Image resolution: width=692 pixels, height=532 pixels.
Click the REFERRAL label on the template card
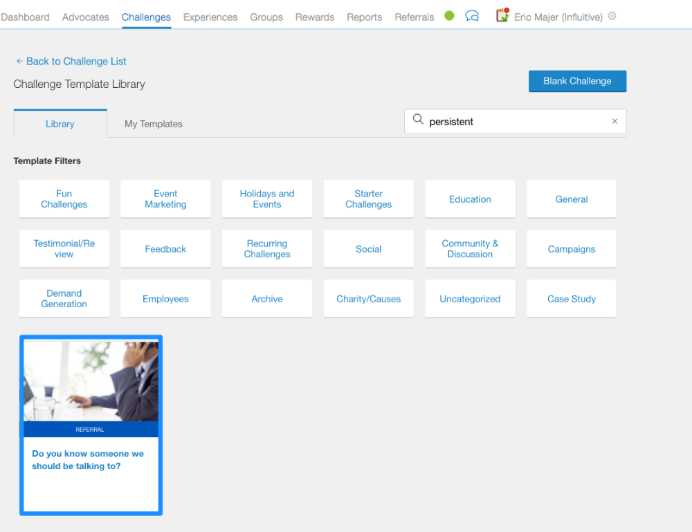click(90, 430)
